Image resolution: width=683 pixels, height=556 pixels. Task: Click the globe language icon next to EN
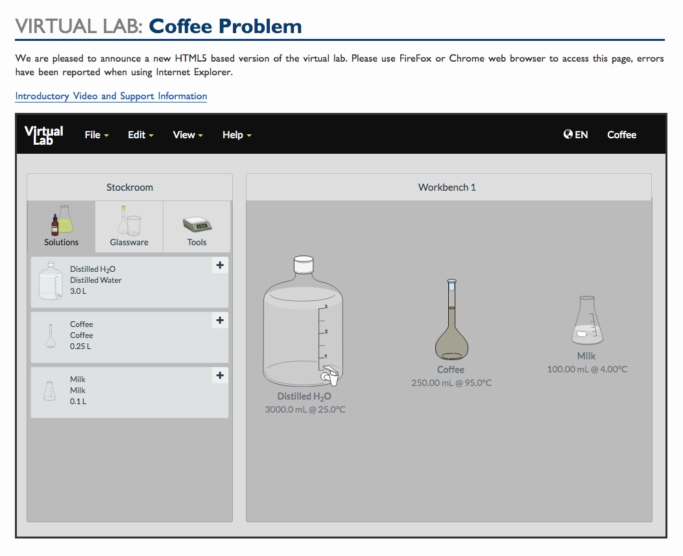pos(568,134)
